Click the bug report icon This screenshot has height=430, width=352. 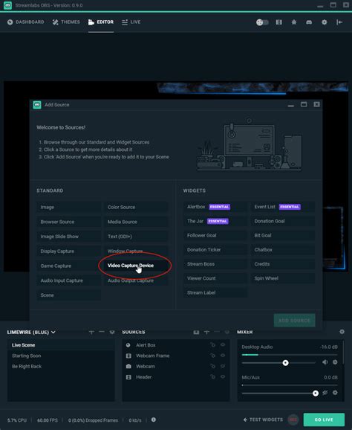(294, 22)
